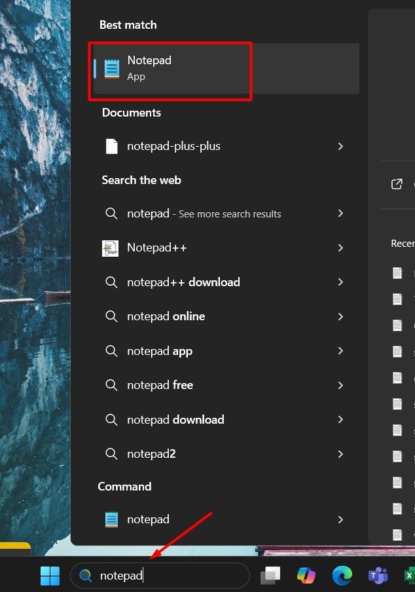Open the first recent document icon

click(397, 272)
